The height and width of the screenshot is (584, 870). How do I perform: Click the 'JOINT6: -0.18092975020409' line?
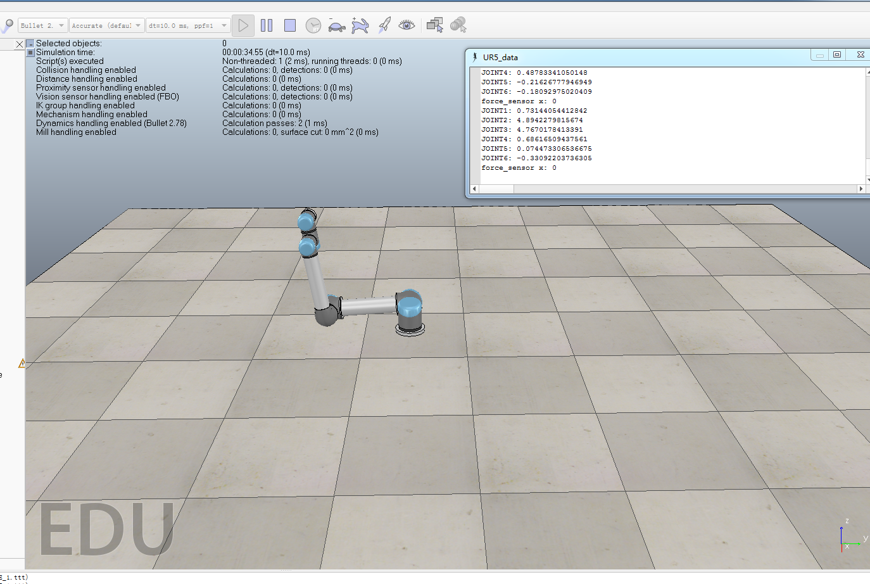coord(536,92)
